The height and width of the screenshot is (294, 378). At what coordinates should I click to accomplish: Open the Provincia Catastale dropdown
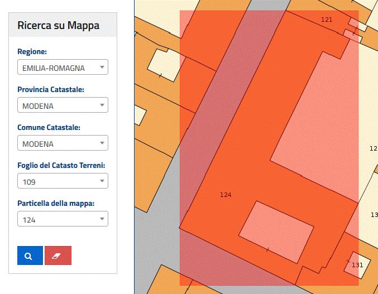63,105
